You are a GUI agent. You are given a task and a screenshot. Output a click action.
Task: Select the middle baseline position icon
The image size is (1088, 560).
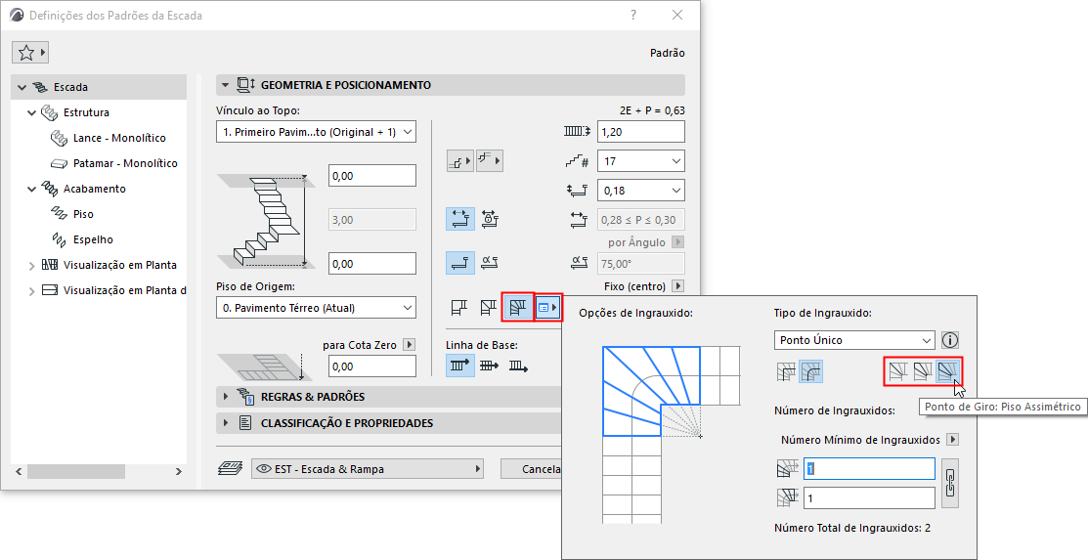[489, 366]
